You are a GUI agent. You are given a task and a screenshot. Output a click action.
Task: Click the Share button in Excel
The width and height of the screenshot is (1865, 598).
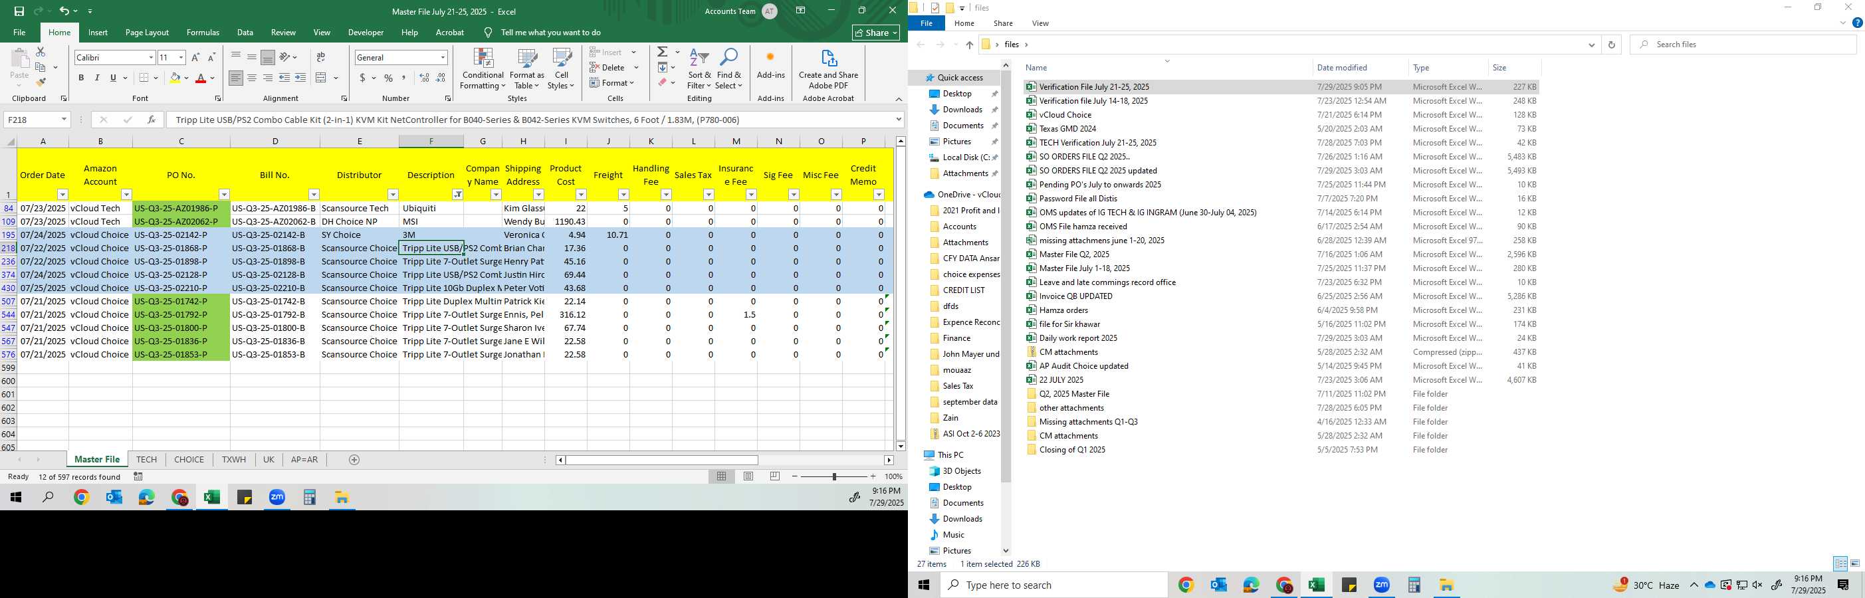click(x=876, y=33)
